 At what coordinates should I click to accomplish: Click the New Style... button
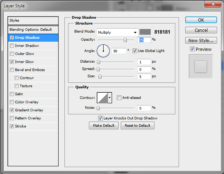(201, 40)
